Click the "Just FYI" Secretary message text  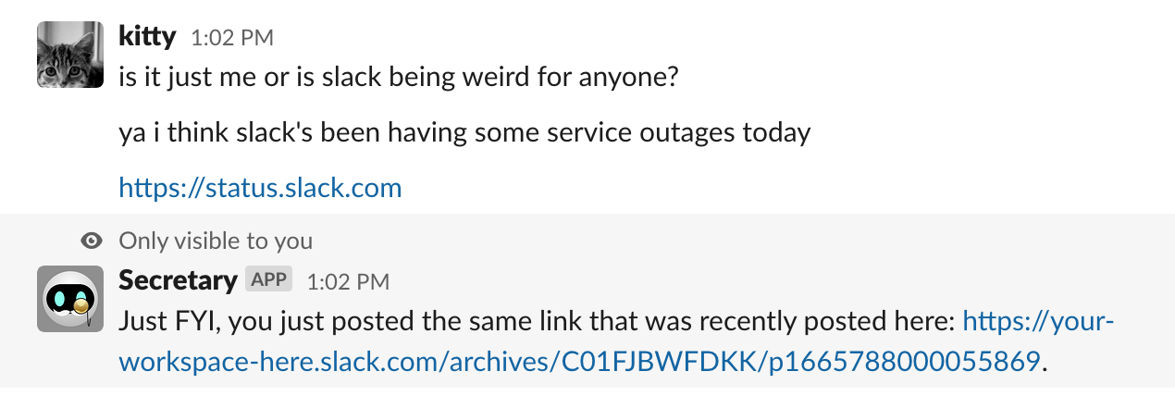(537, 323)
